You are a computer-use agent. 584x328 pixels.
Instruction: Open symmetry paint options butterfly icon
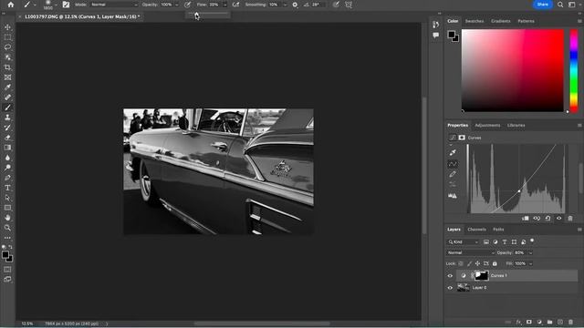(349, 5)
